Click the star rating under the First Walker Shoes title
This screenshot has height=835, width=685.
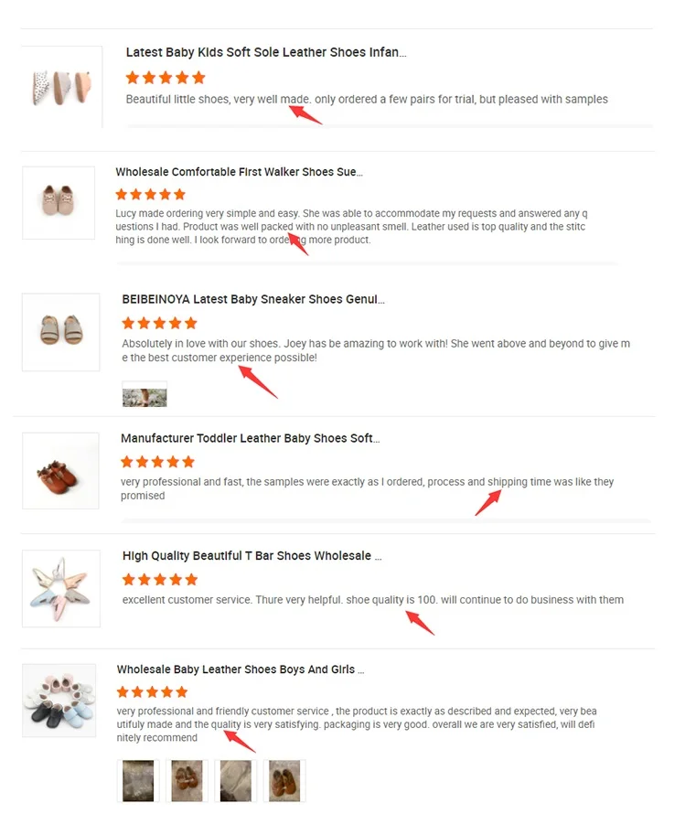click(x=151, y=195)
